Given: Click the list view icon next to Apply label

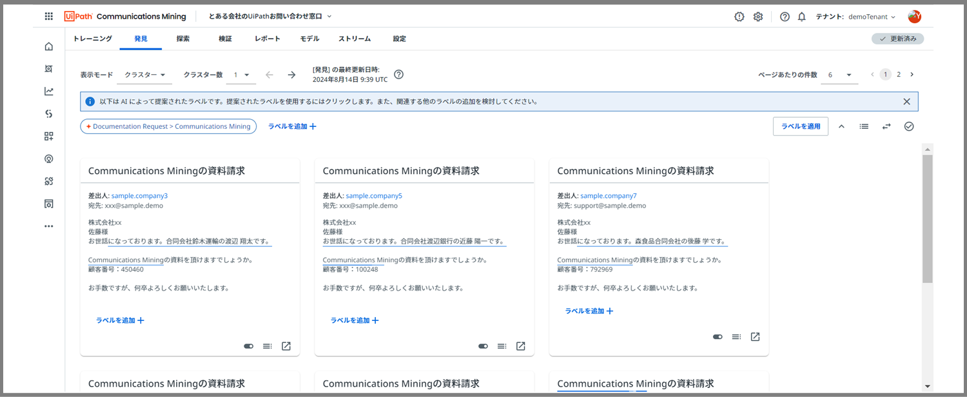Looking at the screenshot, I should tap(864, 126).
